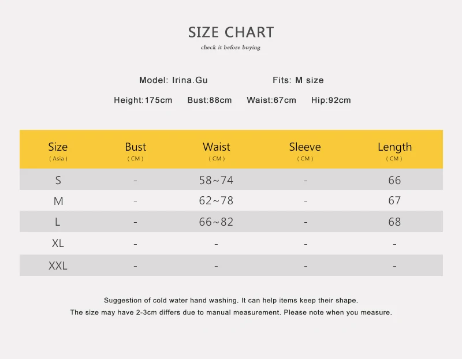Select the M size row label
Screen dimensions: 462x359
click(58, 201)
